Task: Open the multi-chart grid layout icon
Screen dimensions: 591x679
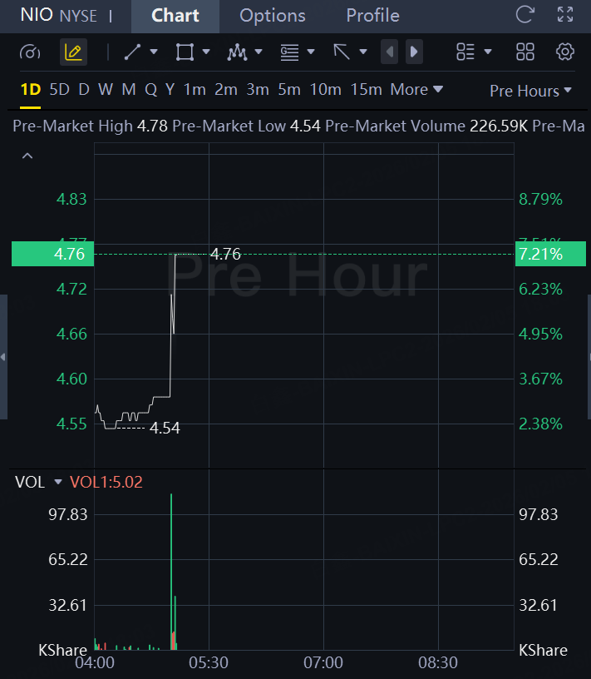Action: (x=525, y=52)
